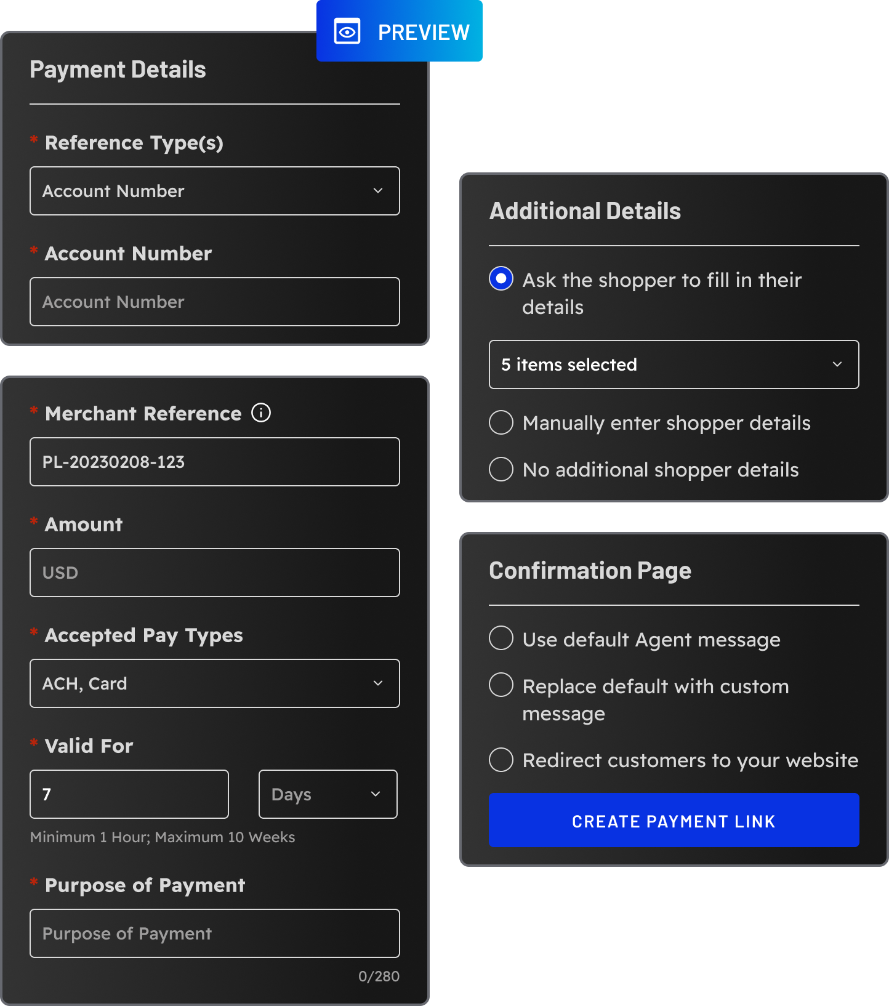Click the chevron in Accepted Pay Types
The image size is (889, 1006).
point(378,683)
